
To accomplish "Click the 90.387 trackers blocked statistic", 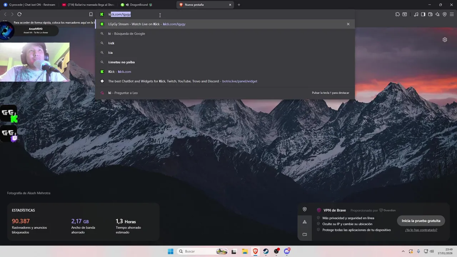I will [x=29, y=226].
